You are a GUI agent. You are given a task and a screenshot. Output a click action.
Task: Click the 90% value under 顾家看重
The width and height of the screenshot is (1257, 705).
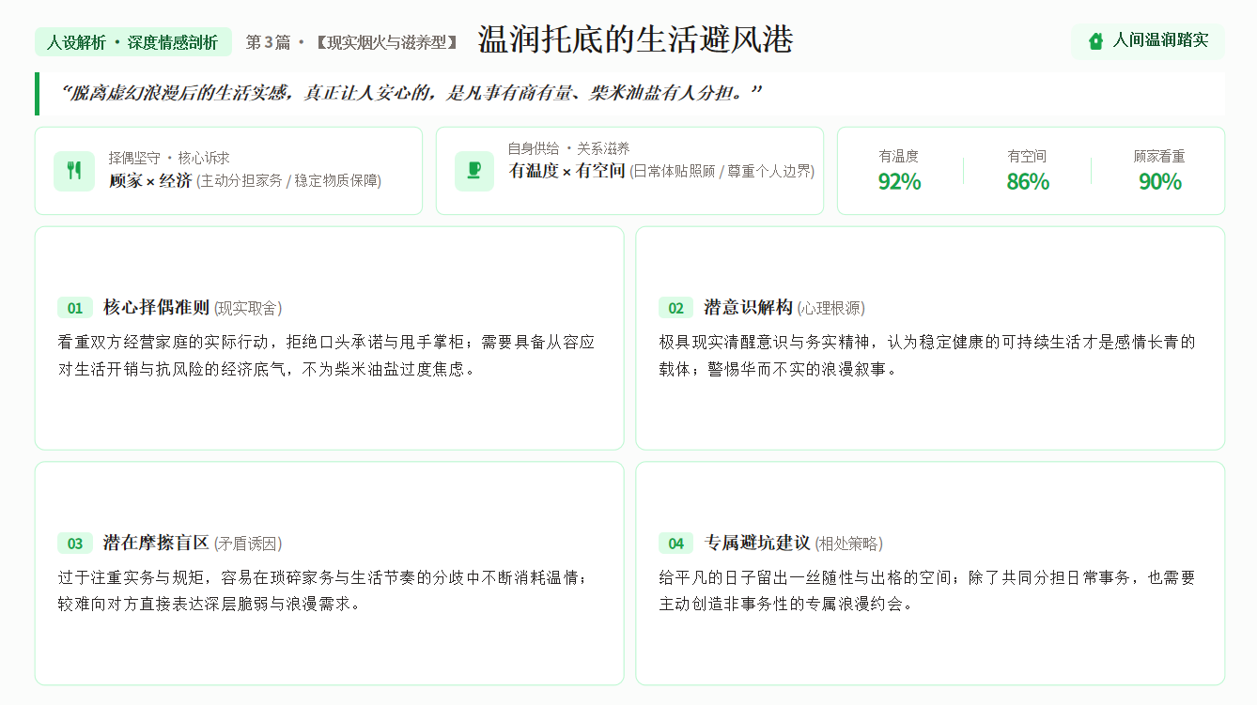coord(1160,182)
